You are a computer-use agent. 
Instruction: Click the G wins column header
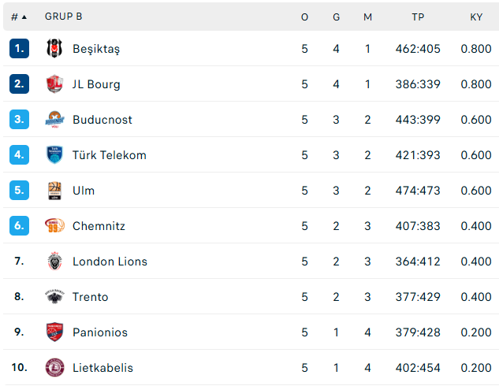point(336,17)
